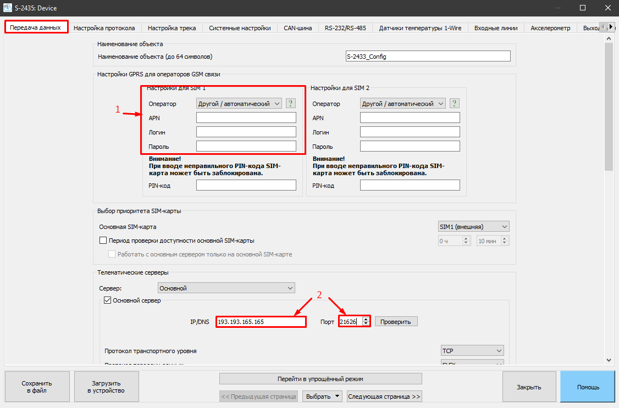Click the SIM 1 APN input field
619x408 pixels.
[246, 118]
